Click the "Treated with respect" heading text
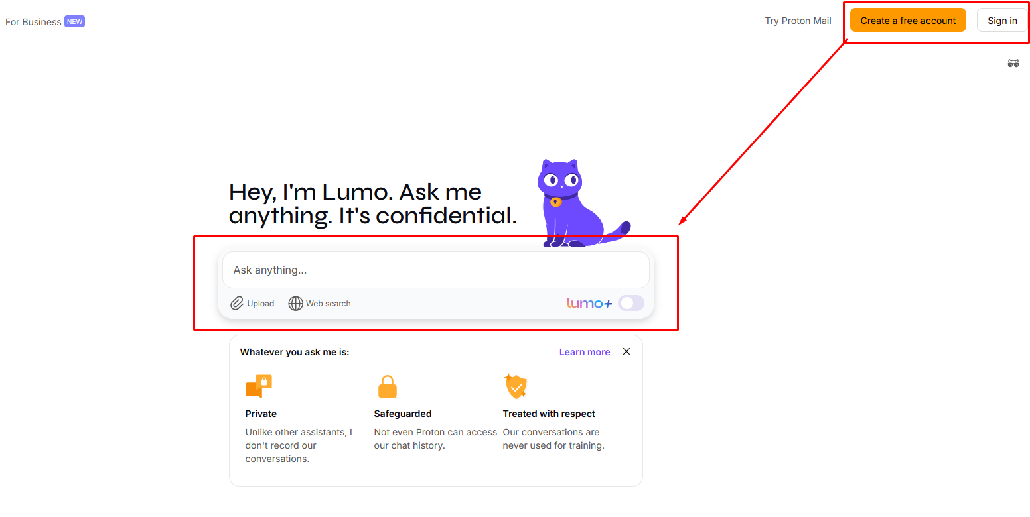 (549, 414)
